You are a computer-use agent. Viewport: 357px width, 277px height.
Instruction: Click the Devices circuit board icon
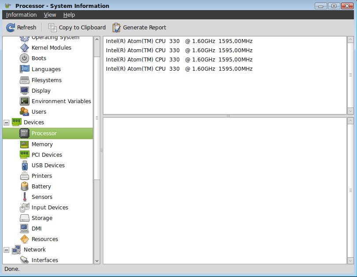click(x=17, y=122)
